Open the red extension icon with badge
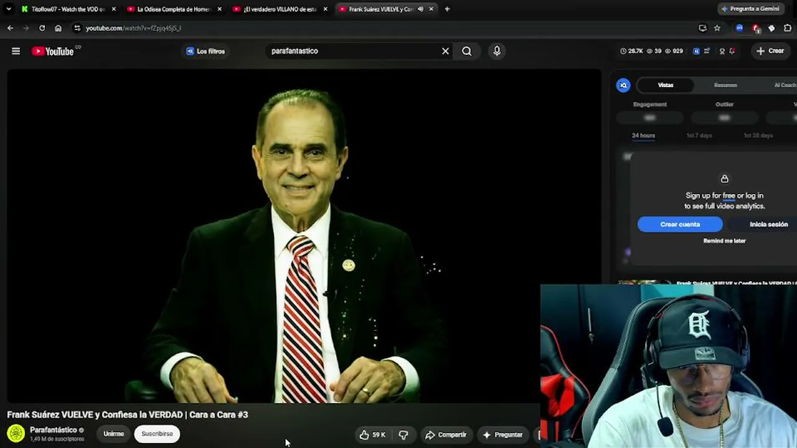 tap(756, 28)
